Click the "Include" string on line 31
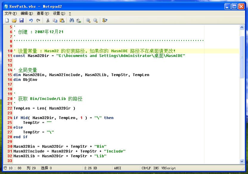This screenshot has height=174, width=248. (115, 151)
